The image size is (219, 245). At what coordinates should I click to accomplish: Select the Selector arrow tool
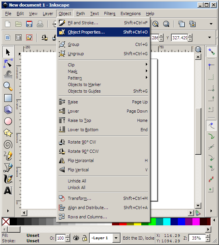[8, 52]
